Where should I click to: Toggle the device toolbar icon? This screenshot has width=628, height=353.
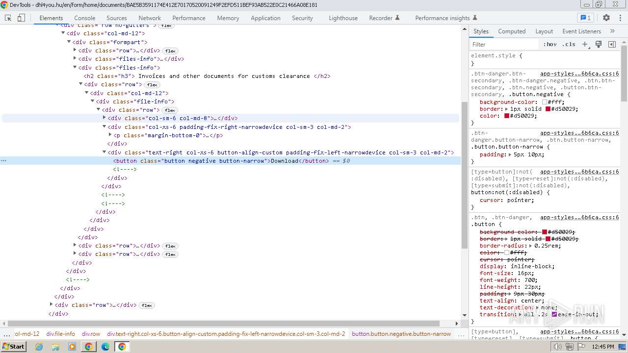21,18
